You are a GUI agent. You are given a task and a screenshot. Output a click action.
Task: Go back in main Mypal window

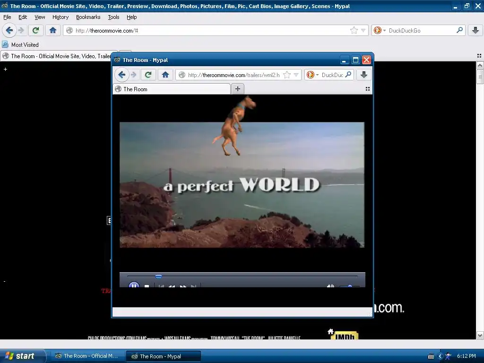pos(9,30)
